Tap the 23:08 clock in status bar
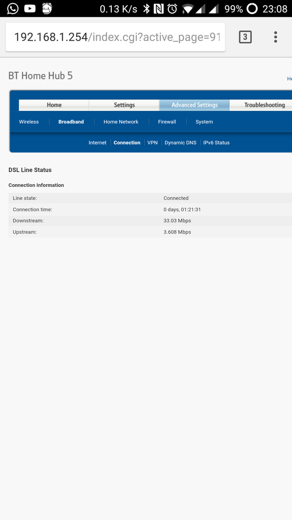Image resolution: width=292 pixels, height=520 pixels. tap(275, 9)
